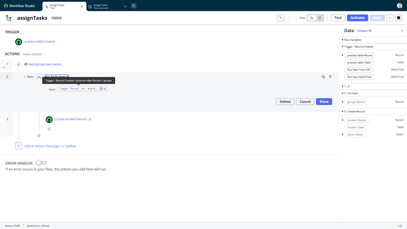Image resolution: width=407 pixels, height=229 pixels.
Task: Expand the Incident Record pill
Action: [x=343, y=120]
